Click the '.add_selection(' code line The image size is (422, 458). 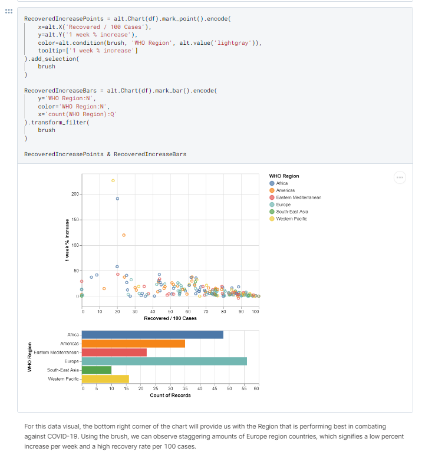(x=51, y=59)
